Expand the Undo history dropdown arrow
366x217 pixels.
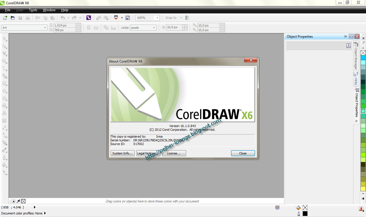68,18
